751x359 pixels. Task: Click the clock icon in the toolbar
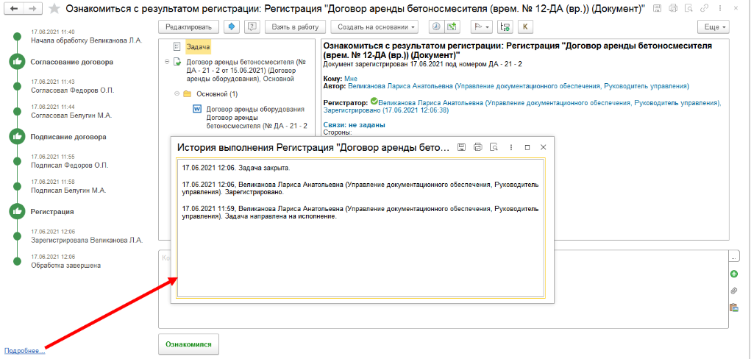coord(436,26)
